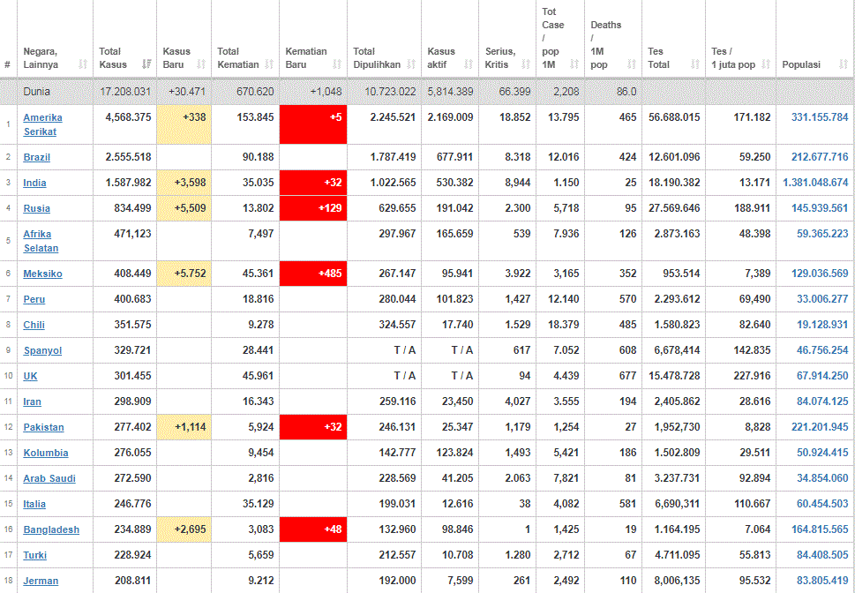Click Turki tests per million 55.813
The image size is (855, 593).
pyautogui.click(x=754, y=555)
